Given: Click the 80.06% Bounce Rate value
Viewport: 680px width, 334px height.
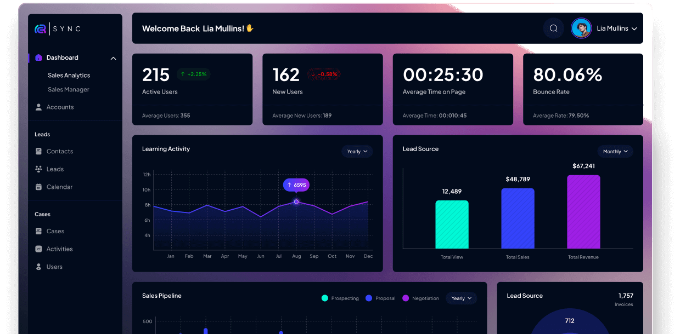Looking at the screenshot, I should 567,74.
